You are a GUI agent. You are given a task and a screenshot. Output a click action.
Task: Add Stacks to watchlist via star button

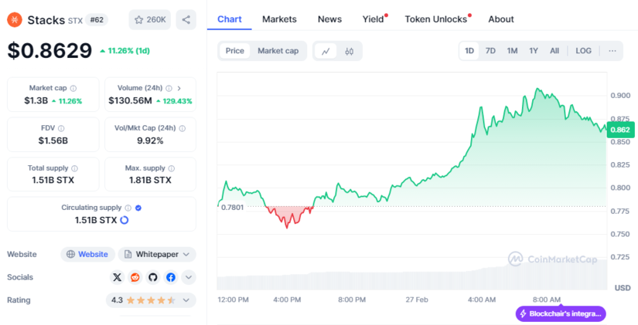(x=150, y=19)
